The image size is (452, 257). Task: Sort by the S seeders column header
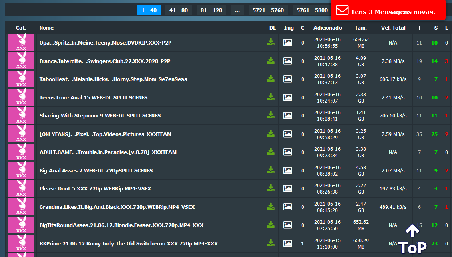(436, 28)
